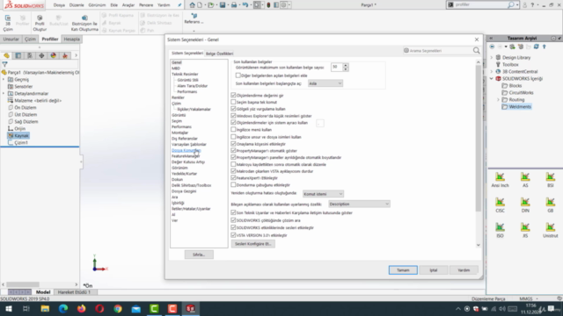Click the Undo icon in top toolbar
563x316 pixels.
click(245, 5)
